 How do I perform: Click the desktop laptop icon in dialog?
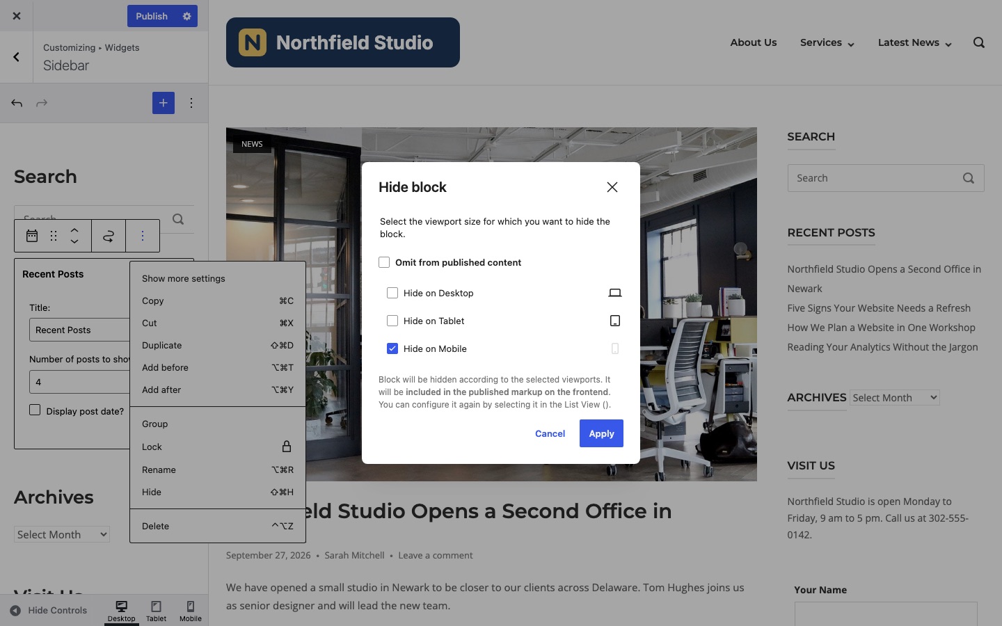pos(615,293)
